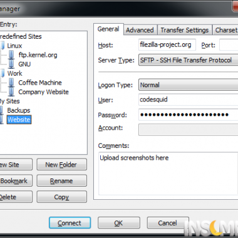This screenshot has height=238, width=238.
Task: Click the New Folder button
Action: (x=61, y=165)
